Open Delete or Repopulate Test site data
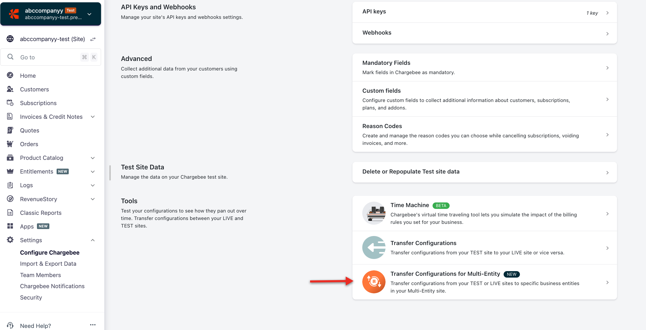 (x=484, y=172)
